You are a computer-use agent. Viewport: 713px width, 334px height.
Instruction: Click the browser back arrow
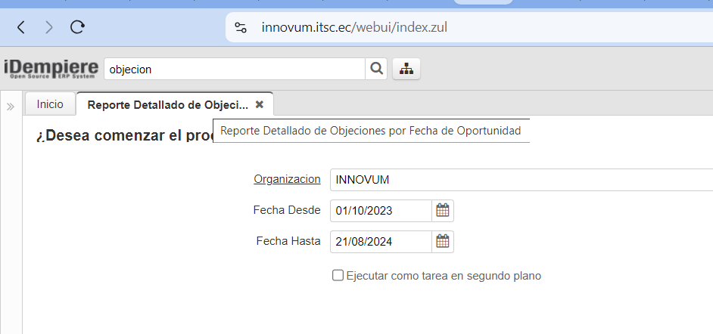pos(21,27)
